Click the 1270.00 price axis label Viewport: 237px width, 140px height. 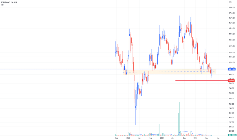pos(232,46)
